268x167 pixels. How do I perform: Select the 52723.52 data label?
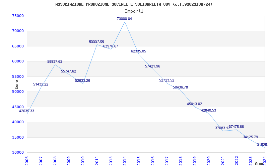[x=166, y=80]
